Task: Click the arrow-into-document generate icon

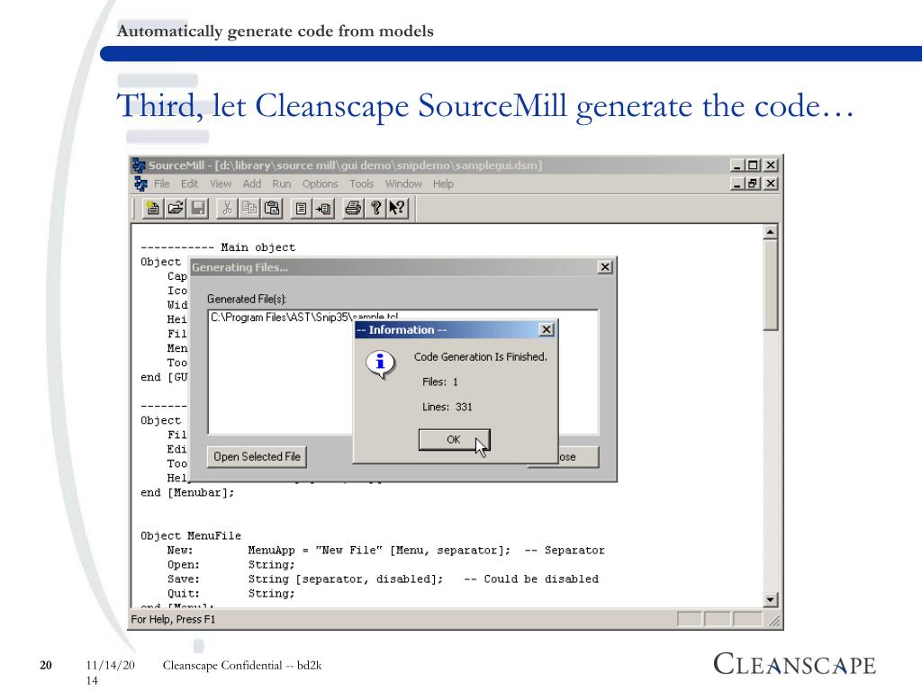Action: pyautogui.click(x=323, y=208)
